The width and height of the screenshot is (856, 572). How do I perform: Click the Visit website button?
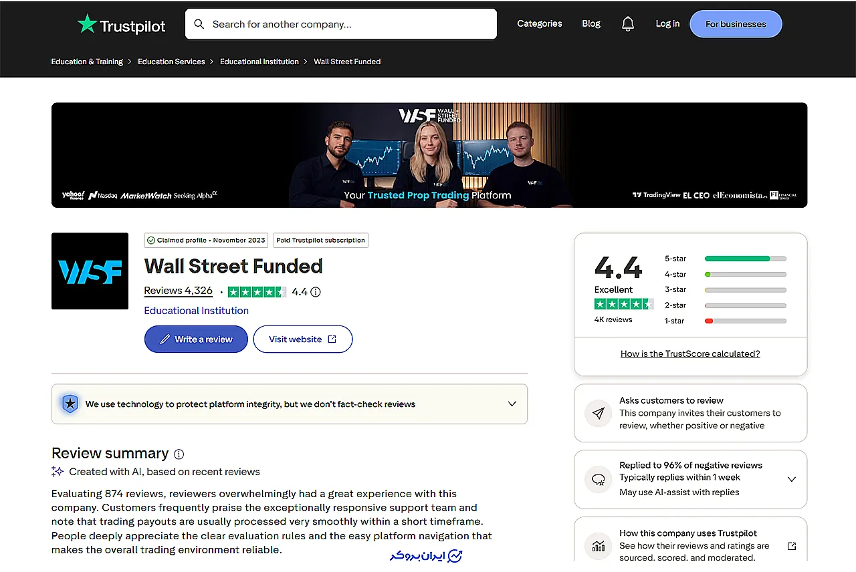click(303, 339)
